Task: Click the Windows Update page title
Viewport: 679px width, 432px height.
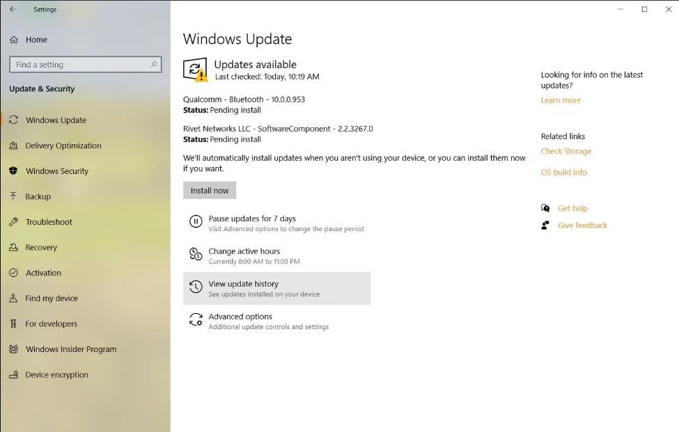Action: [237, 39]
